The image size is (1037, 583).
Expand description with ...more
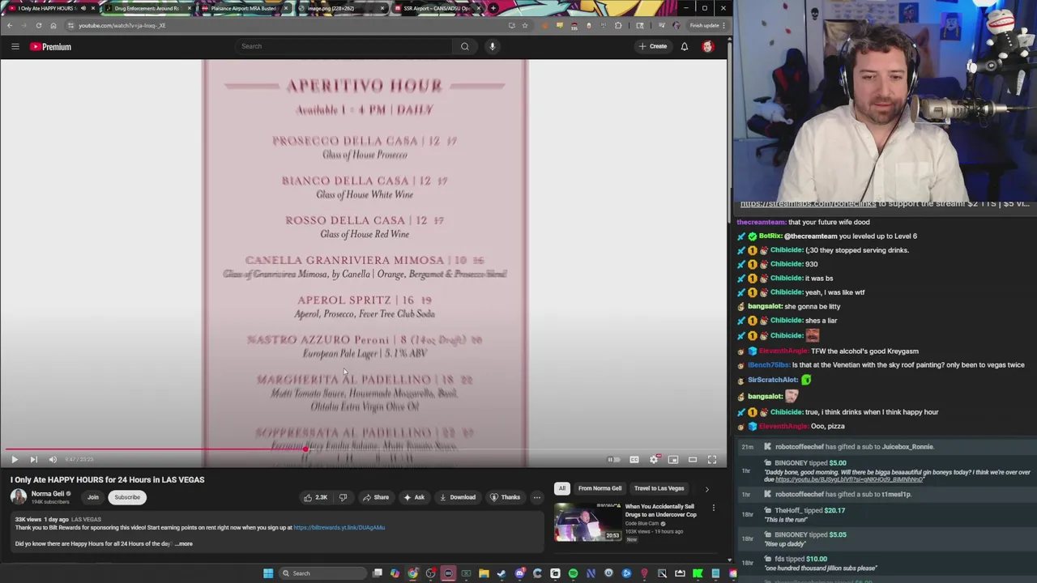click(x=184, y=544)
